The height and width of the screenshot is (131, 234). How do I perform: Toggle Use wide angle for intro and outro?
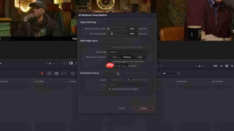coord(109,62)
